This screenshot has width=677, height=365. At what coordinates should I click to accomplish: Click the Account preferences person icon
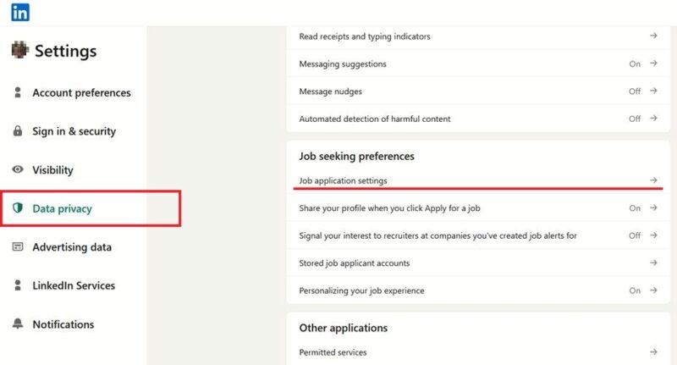[17, 92]
